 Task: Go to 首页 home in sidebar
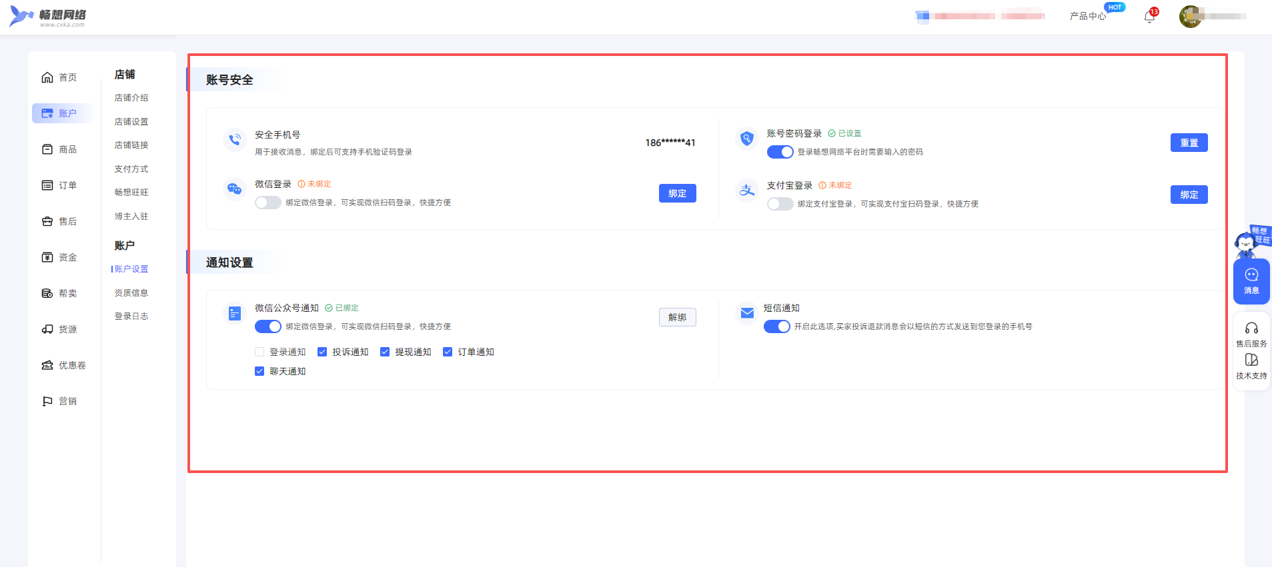tap(60, 77)
